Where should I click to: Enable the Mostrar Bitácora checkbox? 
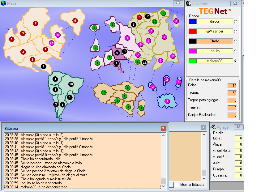177,185
